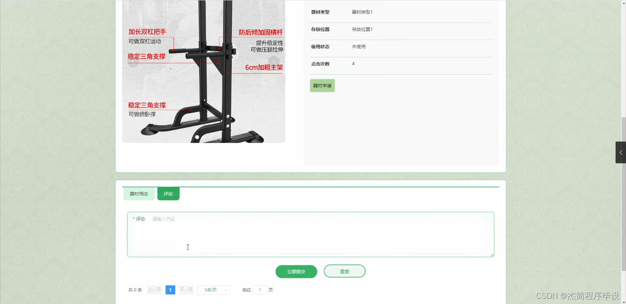The height and width of the screenshot is (304, 626).
Task: Go to next page via 下一页
Action: tap(186, 290)
